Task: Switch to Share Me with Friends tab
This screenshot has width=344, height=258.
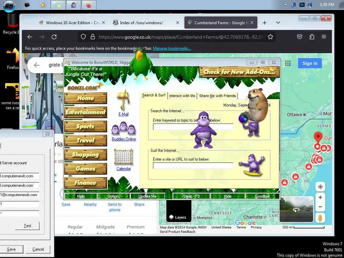Action: coord(217,96)
